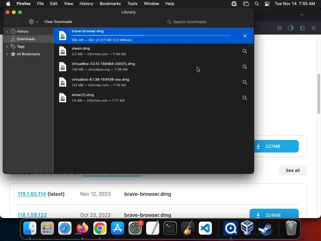Open Steam from the Dock
The image size is (321, 241).
coord(265,228)
